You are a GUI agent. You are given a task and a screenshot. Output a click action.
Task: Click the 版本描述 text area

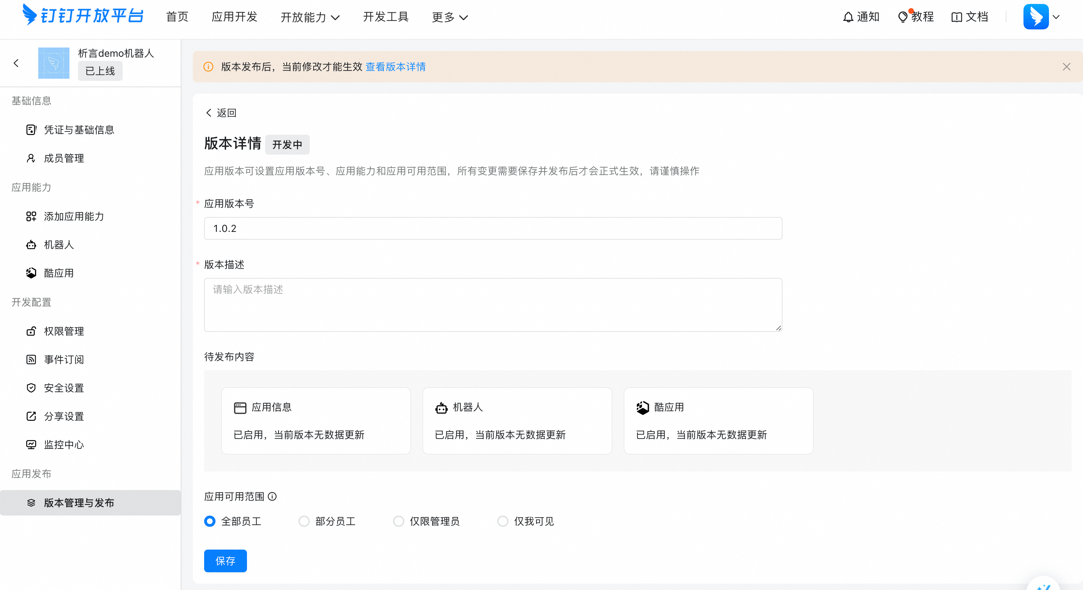click(x=493, y=305)
